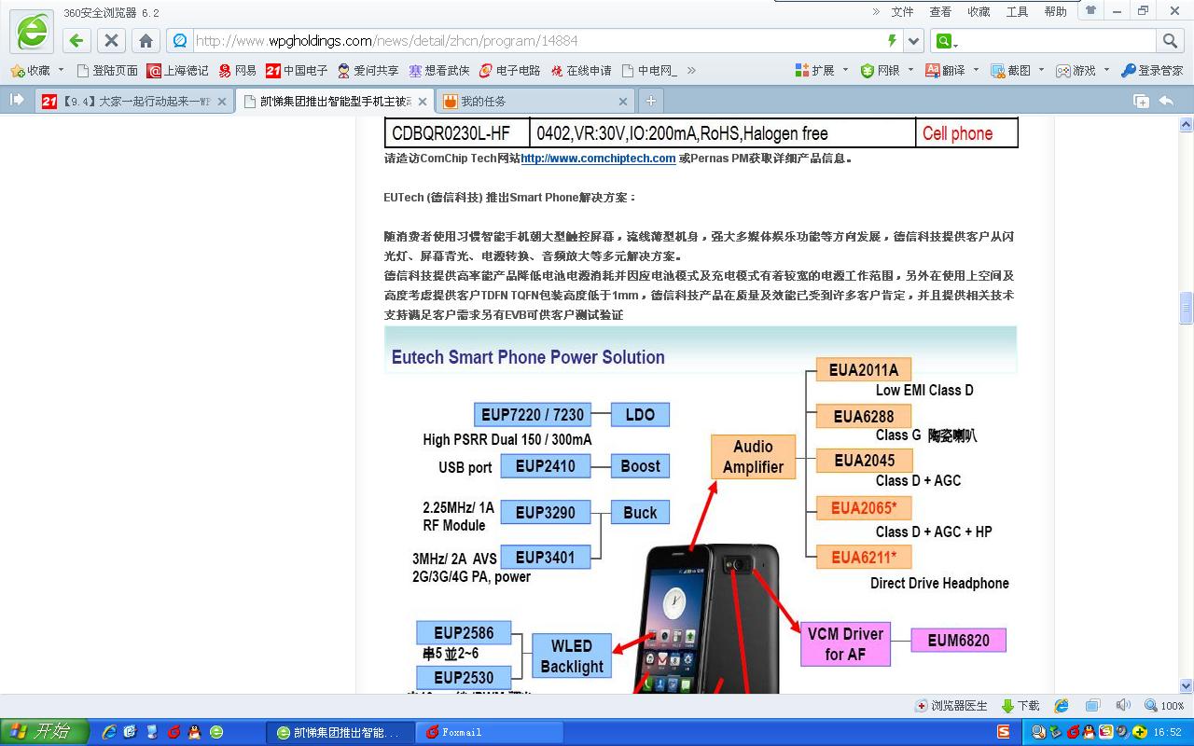This screenshot has width=1194, height=746.
Task: Toggle the browser sound mute icon
Action: 1123,706
